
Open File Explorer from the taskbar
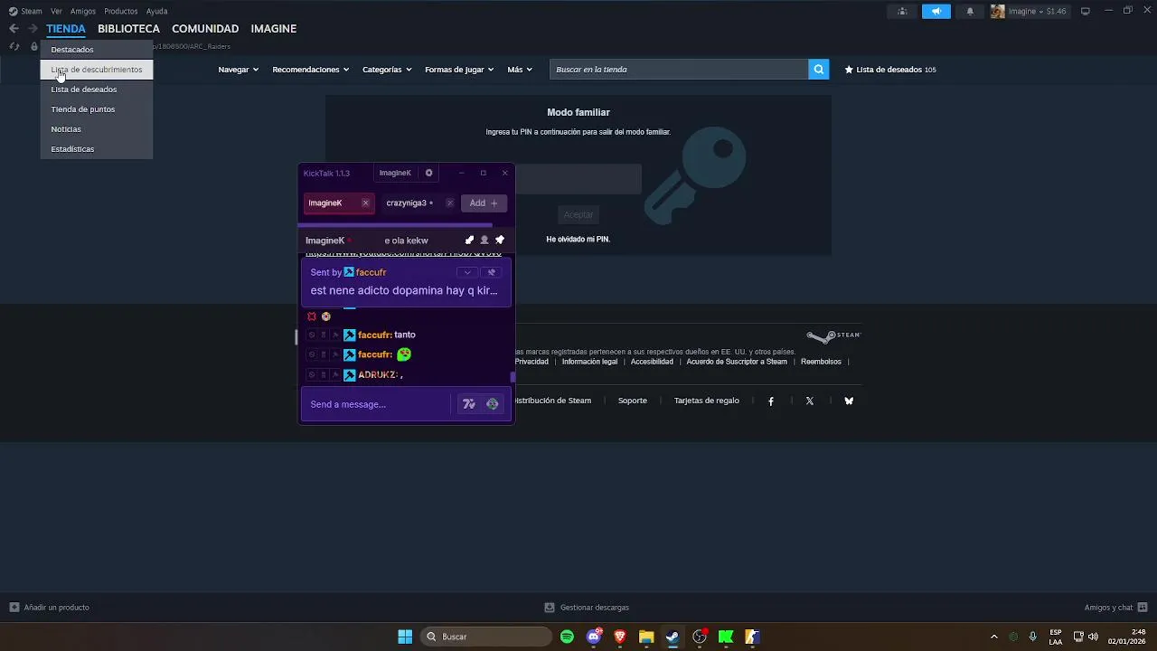(646, 637)
